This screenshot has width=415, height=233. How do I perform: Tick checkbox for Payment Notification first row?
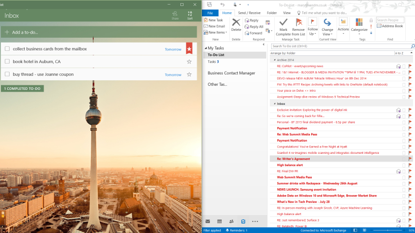pos(404,128)
